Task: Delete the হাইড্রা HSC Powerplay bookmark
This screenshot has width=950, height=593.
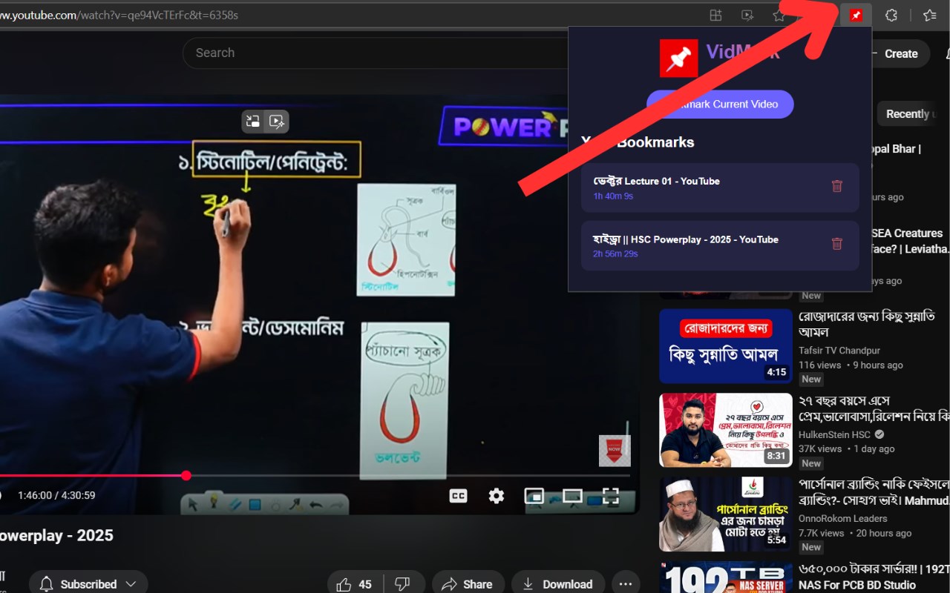Action: [837, 244]
